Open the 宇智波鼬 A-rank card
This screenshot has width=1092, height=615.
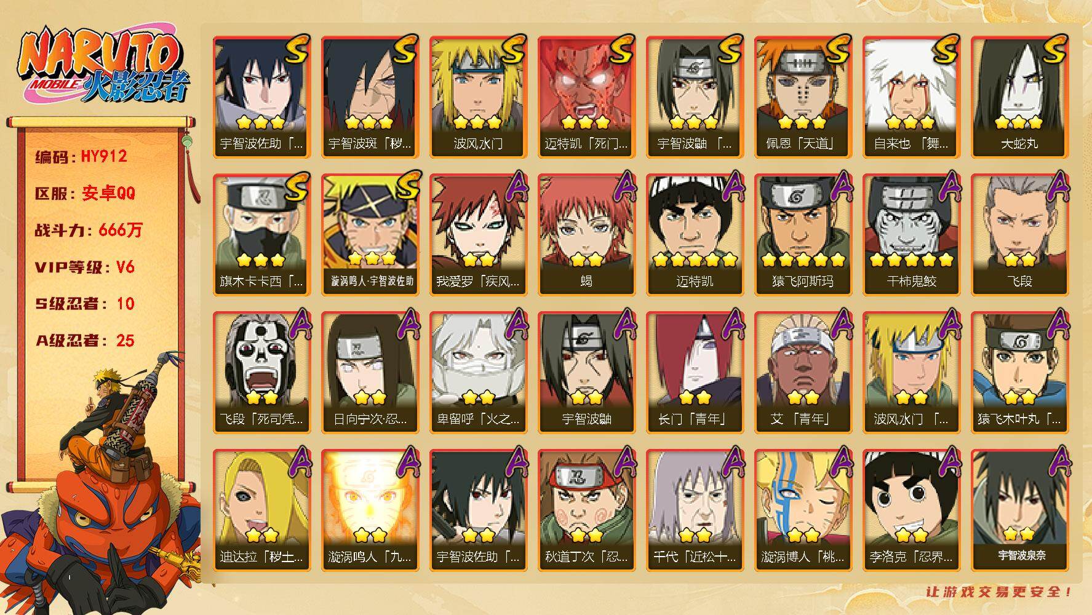tap(586, 372)
